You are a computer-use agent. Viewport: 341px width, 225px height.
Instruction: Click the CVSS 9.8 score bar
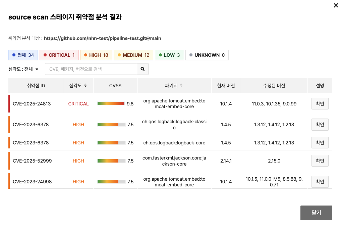pyautogui.click(x=111, y=104)
